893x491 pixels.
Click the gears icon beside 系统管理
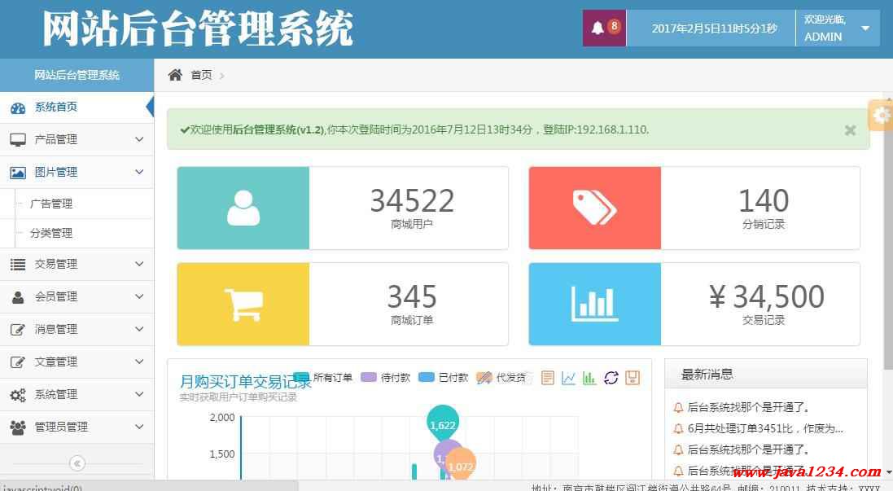18,395
